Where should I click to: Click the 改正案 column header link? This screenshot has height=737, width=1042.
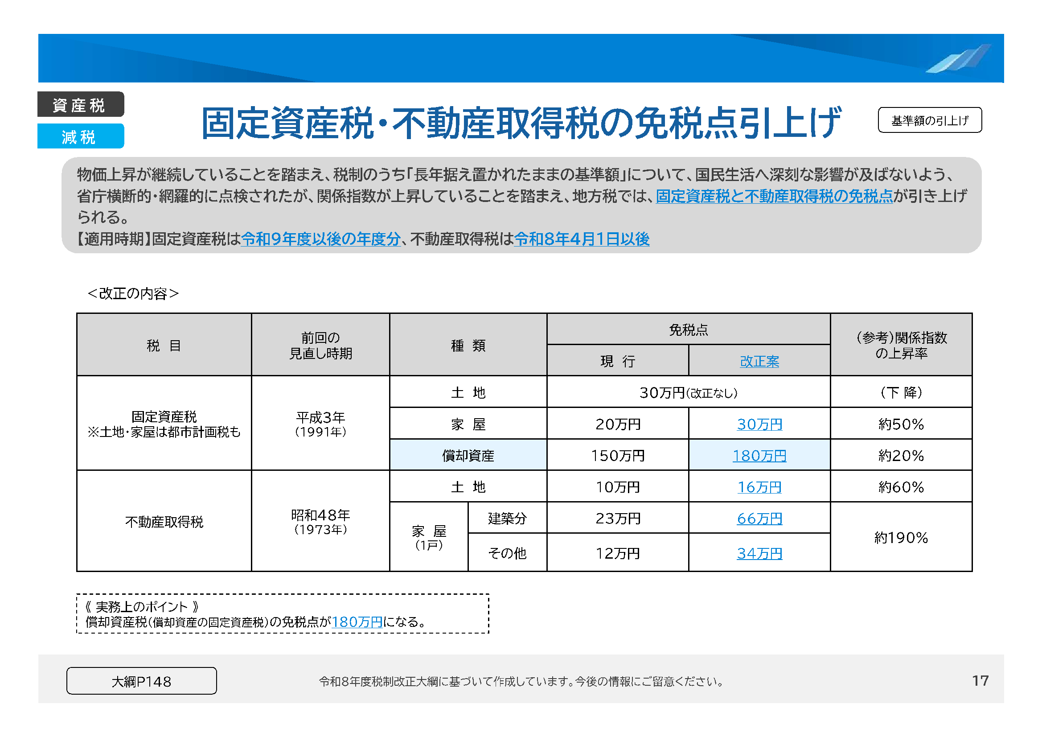[759, 362]
